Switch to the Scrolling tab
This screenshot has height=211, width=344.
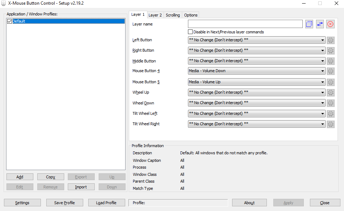coord(173,15)
